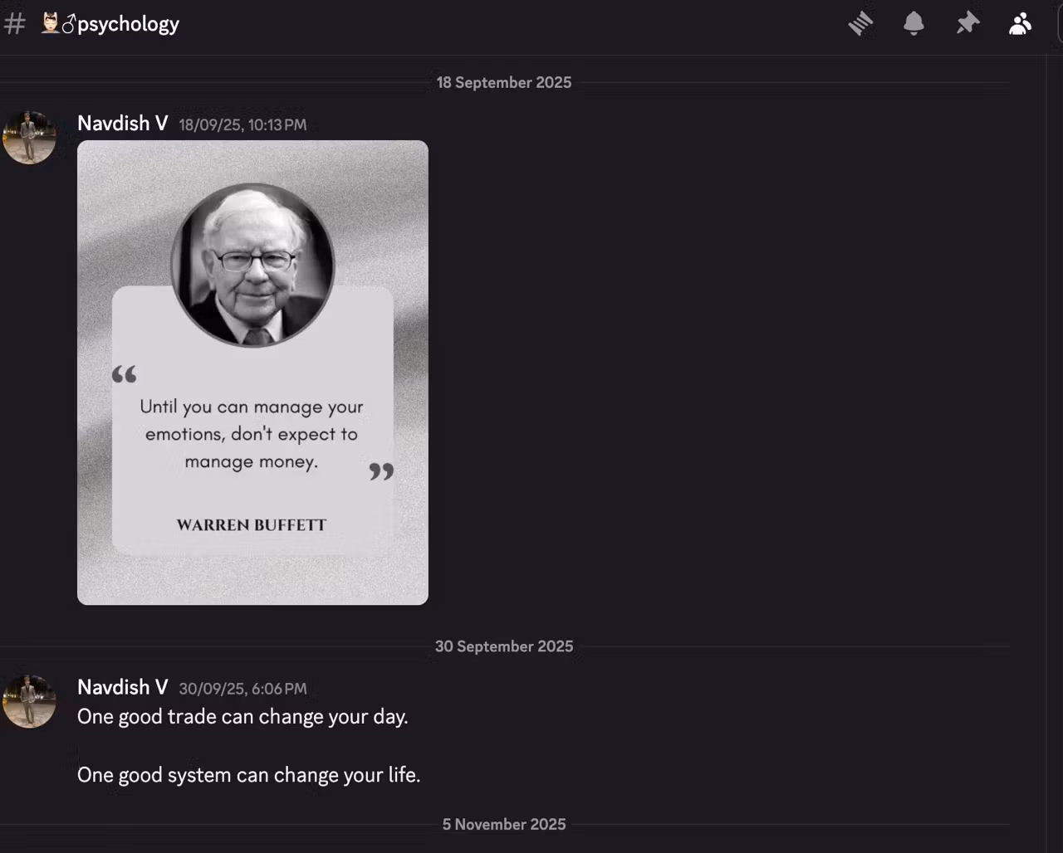Open Navdish V avatar on 18 September message
1063x853 pixels.
(x=29, y=138)
